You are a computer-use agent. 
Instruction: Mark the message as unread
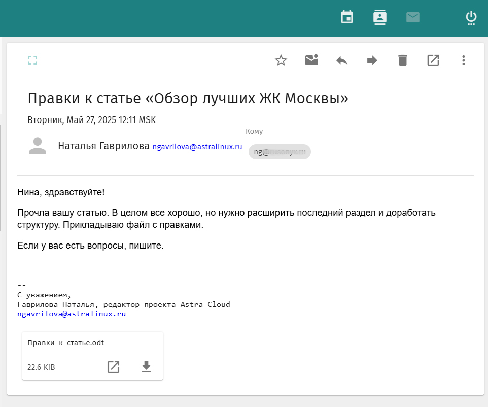pos(311,60)
